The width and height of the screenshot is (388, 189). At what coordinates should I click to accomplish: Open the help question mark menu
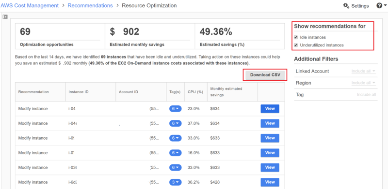[x=381, y=6]
